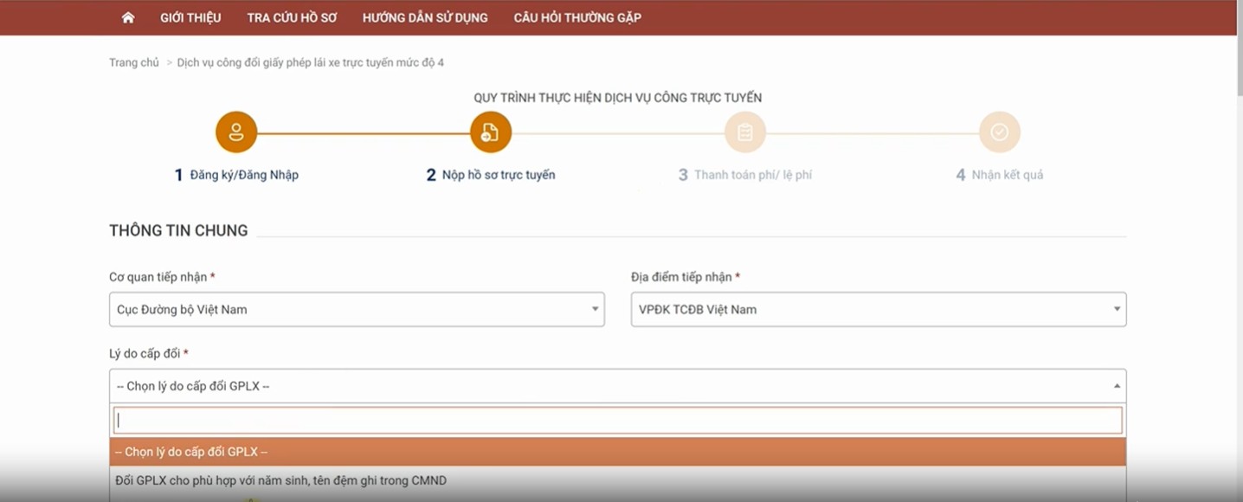Click the home icon in navigation bar
This screenshot has height=502, width=1243.
coord(128,17)
